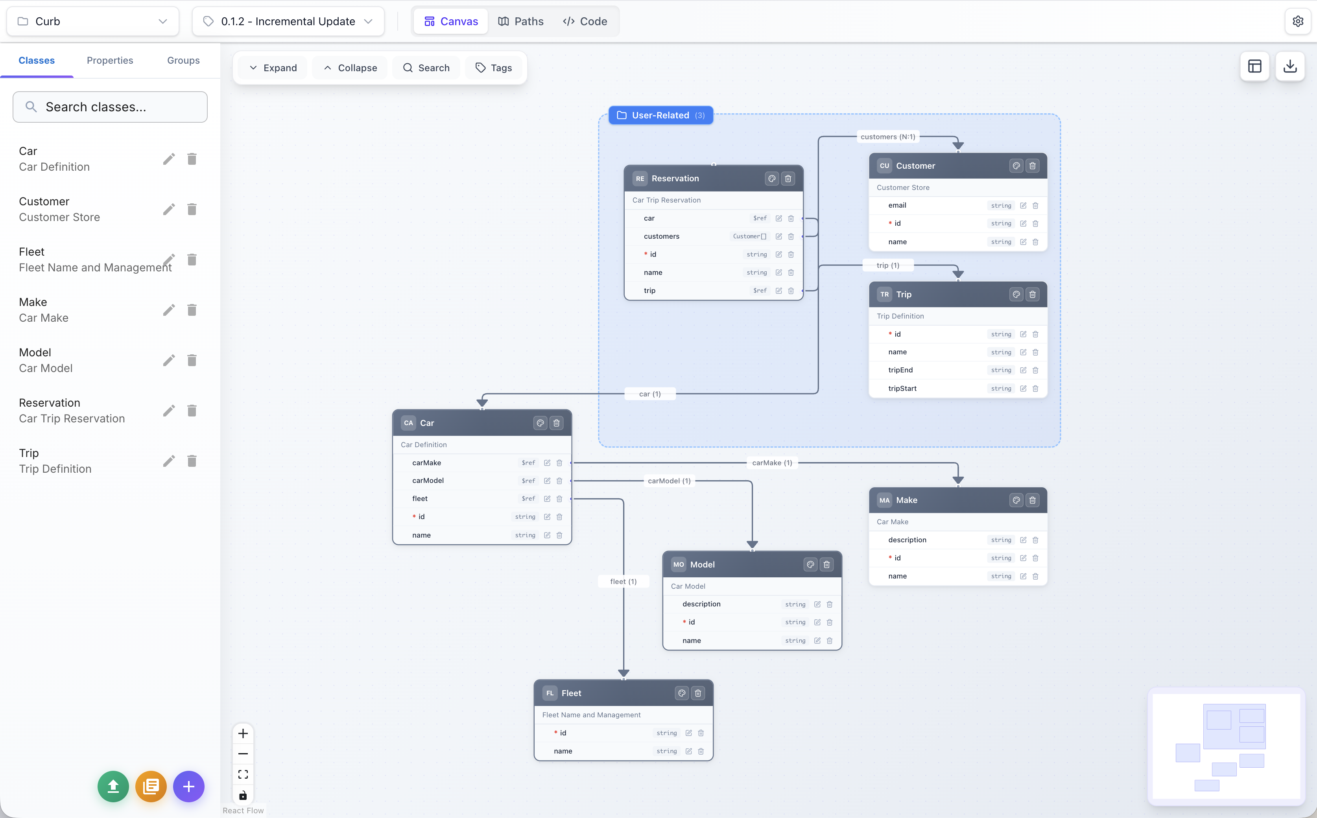This screenshot has height=818, width=1317.
Task: Open the download/export icon top right
Action: (1290, 66)
